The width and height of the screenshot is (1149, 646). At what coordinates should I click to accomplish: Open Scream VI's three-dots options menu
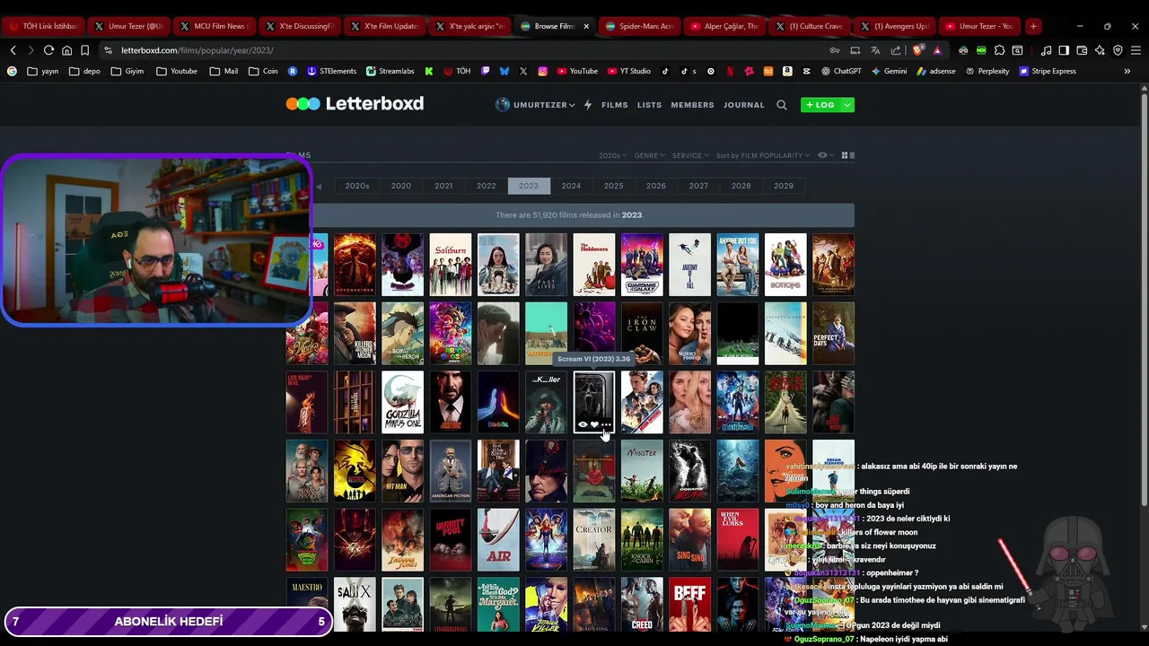(x=606, y=424)
